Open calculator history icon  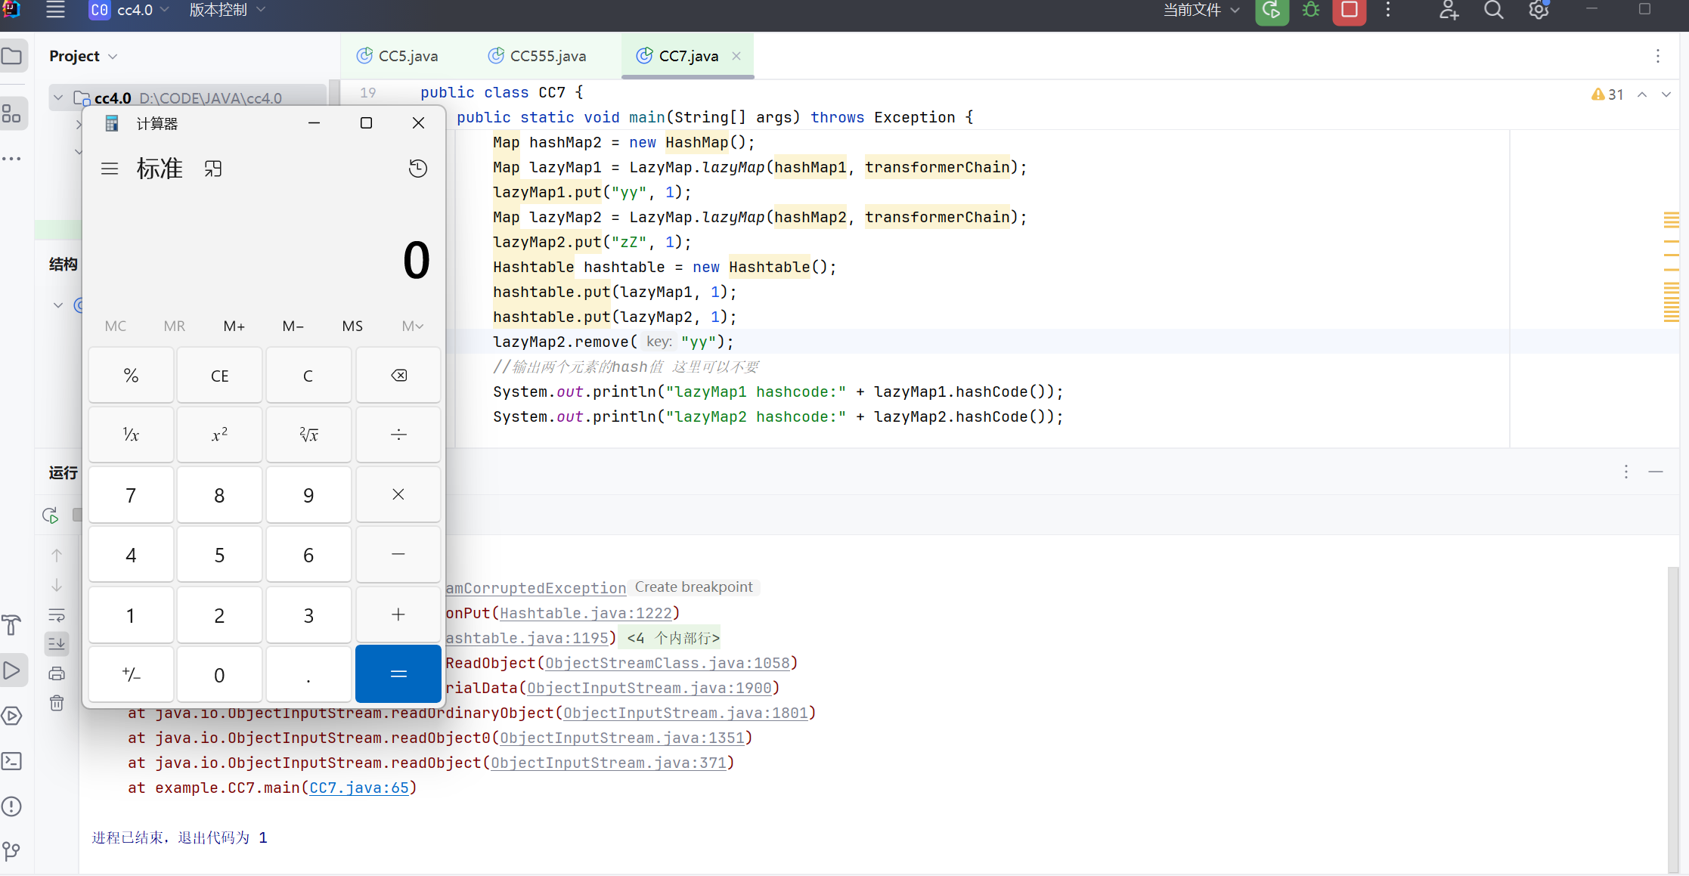(418, 169)
